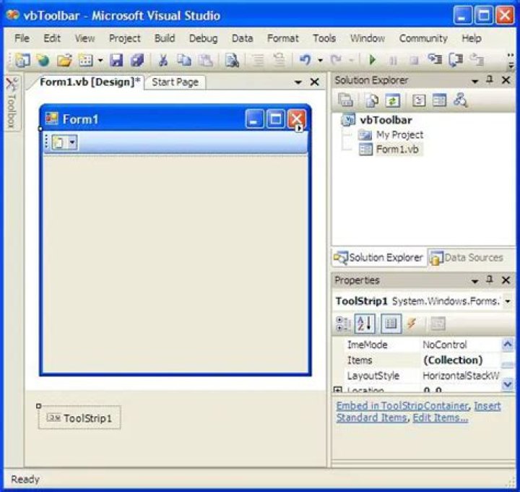520x492 pixels.
Task: Click the Save floppy disk icon
Action: (116, 60)
